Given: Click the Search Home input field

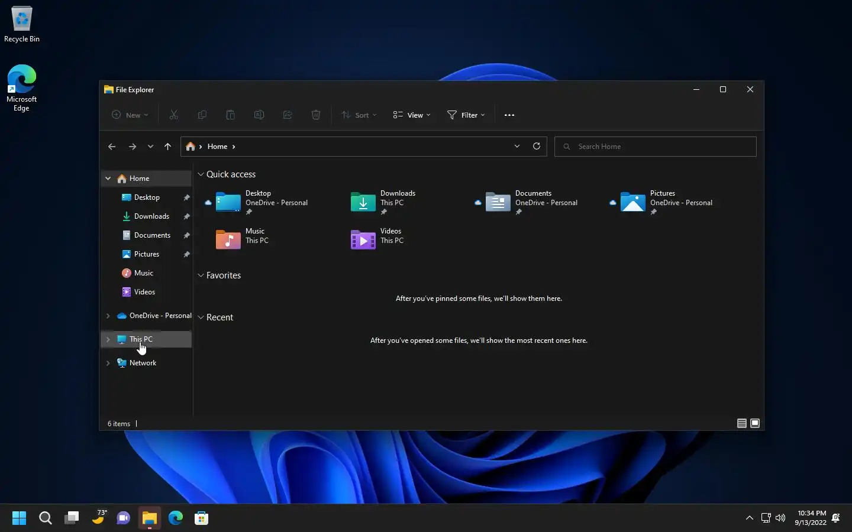Looking at the screenshot, I should pos(655,147).
